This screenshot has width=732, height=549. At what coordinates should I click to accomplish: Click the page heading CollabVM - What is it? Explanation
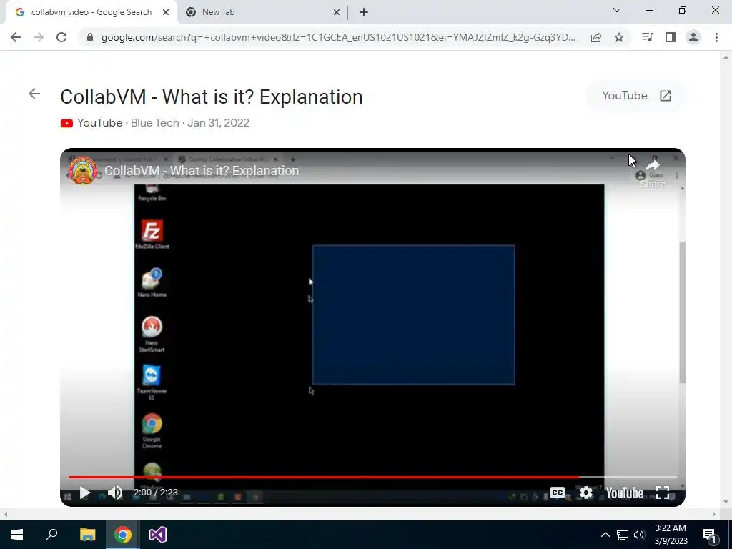pyautogui.click(x=212, y=97)
